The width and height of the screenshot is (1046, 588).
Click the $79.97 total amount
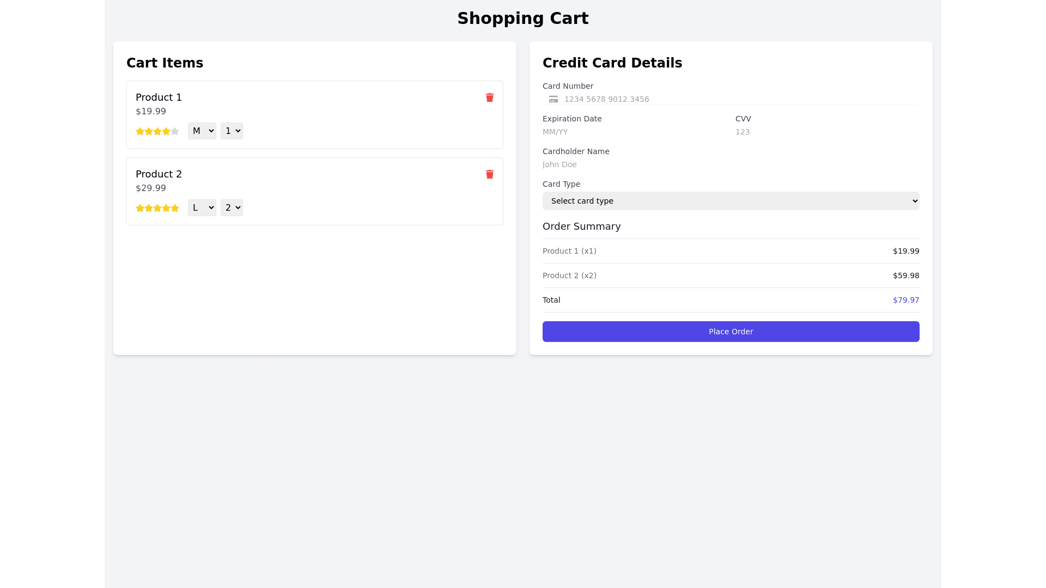[x=905, y=300]
